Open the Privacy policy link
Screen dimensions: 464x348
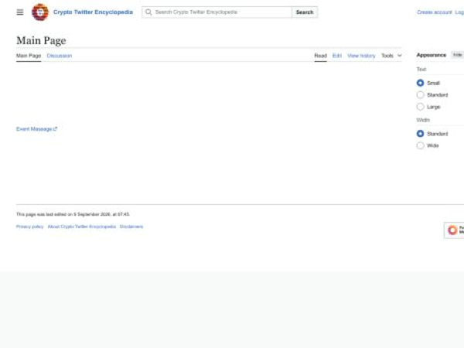[x=29, y=227]
